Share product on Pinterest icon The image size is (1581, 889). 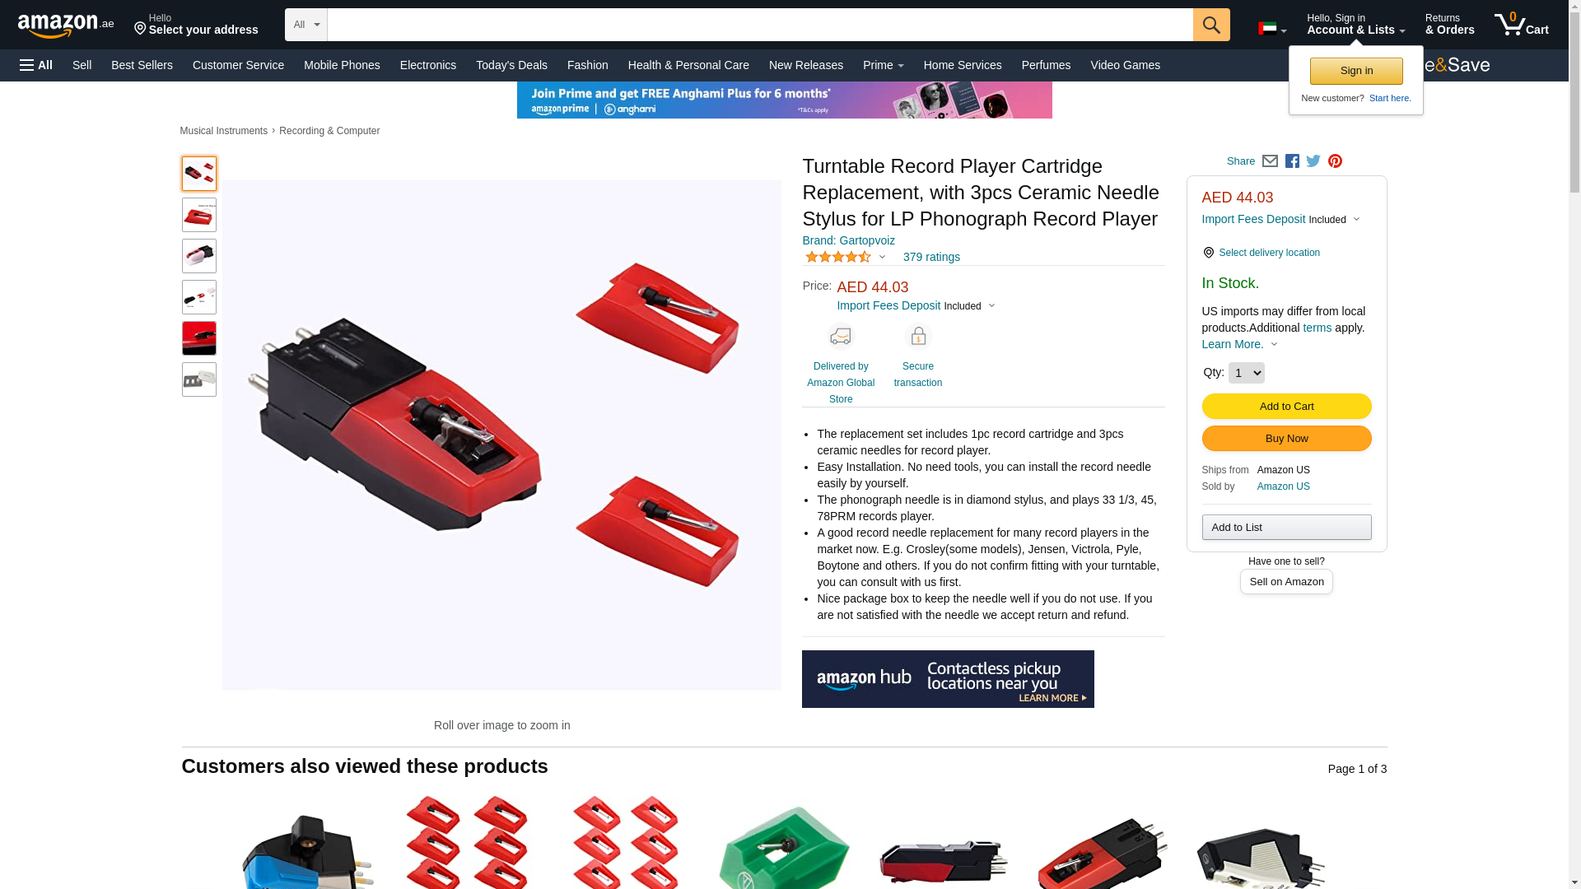tap(1335, 161)
